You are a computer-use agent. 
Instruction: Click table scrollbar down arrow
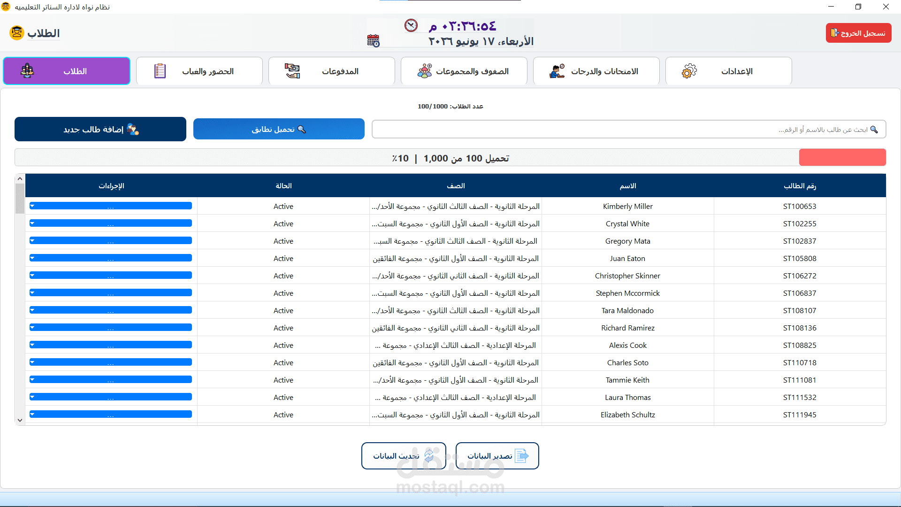(x=20, y=421)
